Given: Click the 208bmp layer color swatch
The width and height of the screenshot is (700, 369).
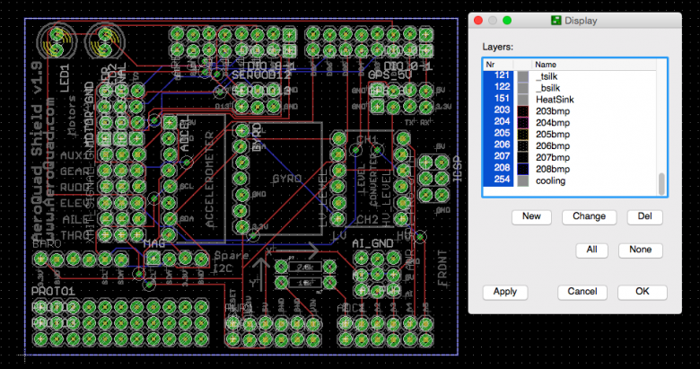Looking at the screenshot, I should [x=523, y=168].
